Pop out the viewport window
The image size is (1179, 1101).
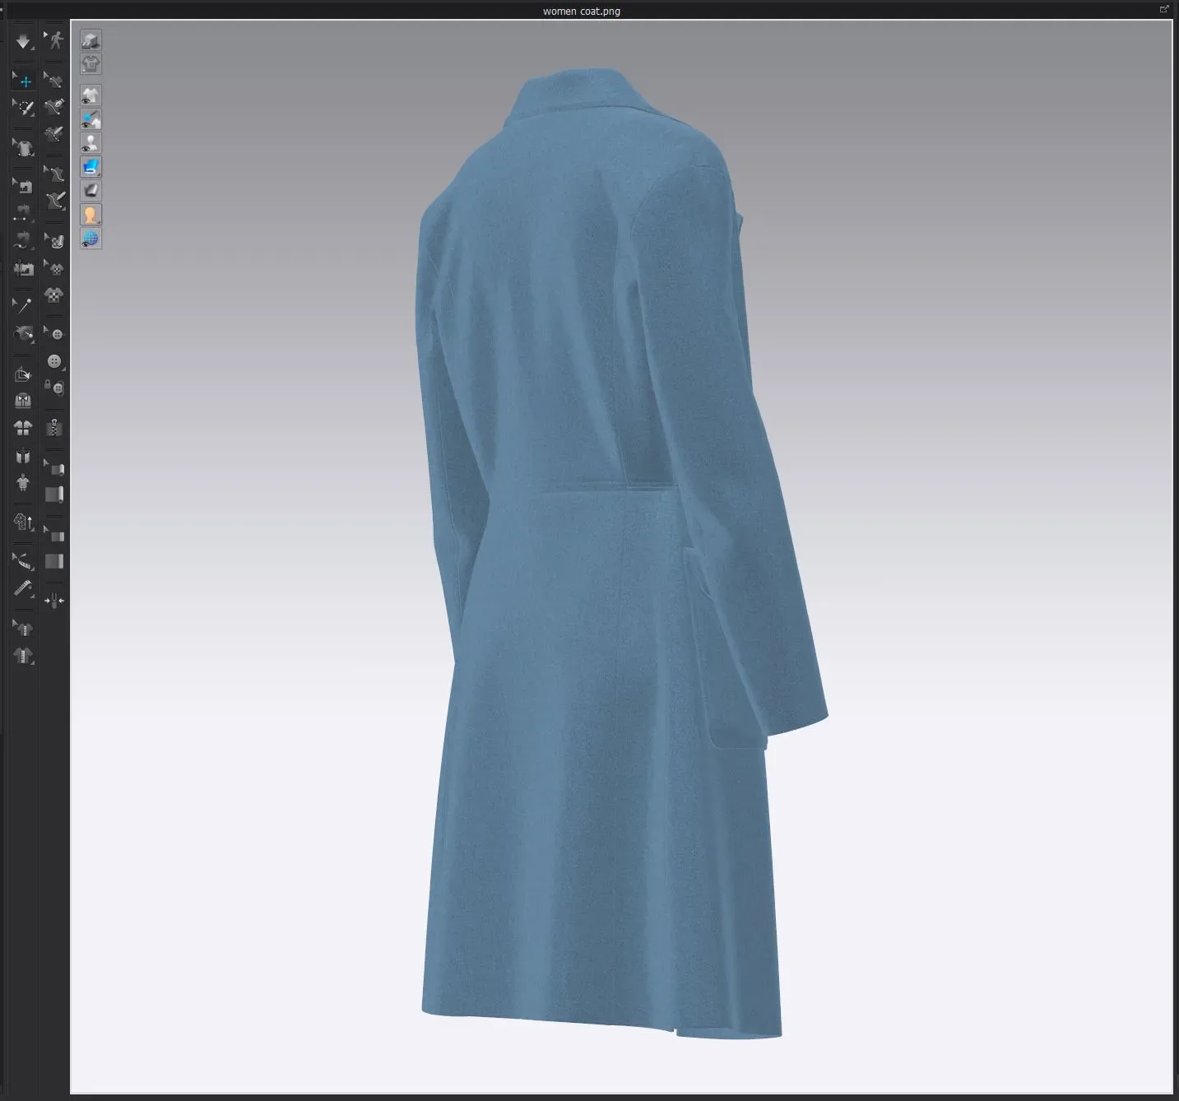1165,8
